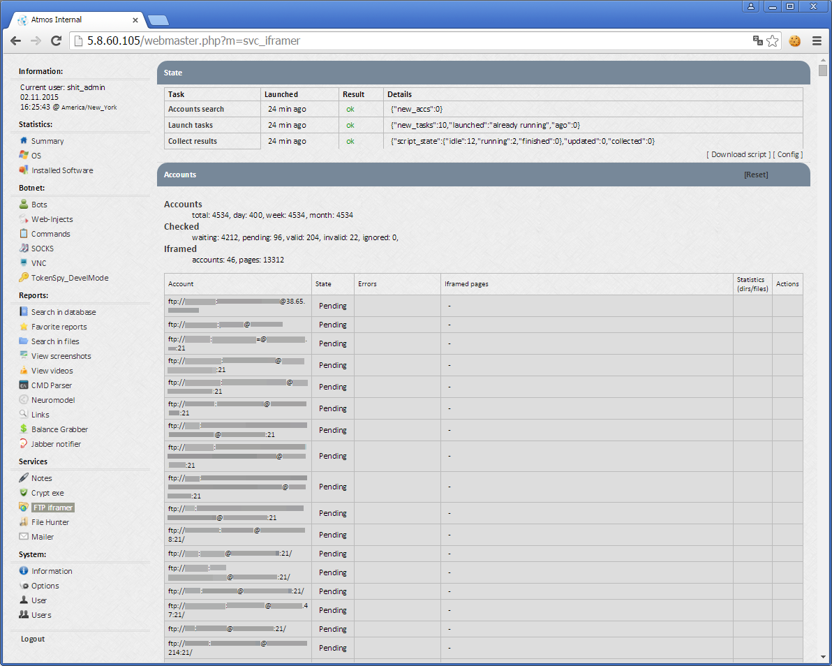Click the scrollbar down arrow
Screen dimensions: 832x666
(822, 658)
